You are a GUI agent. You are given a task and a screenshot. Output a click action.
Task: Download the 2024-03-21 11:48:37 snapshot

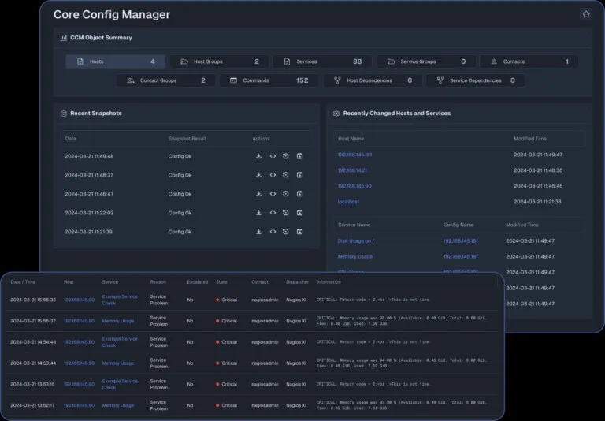click(258, 175)
